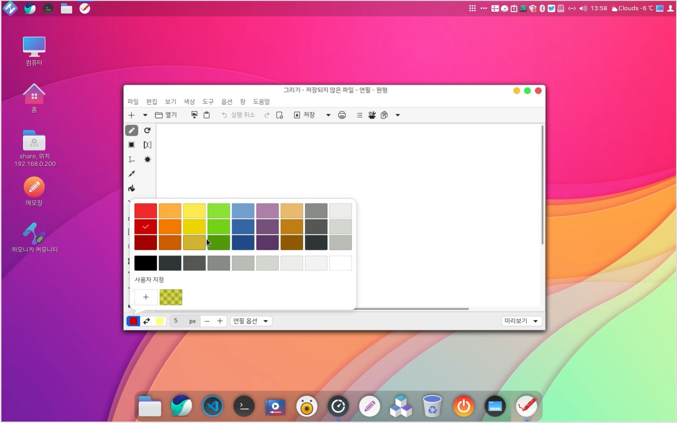Click the print icon in toolbar
Screen dimensions: 677x423
pyautogui.click(x=342, y=115)
